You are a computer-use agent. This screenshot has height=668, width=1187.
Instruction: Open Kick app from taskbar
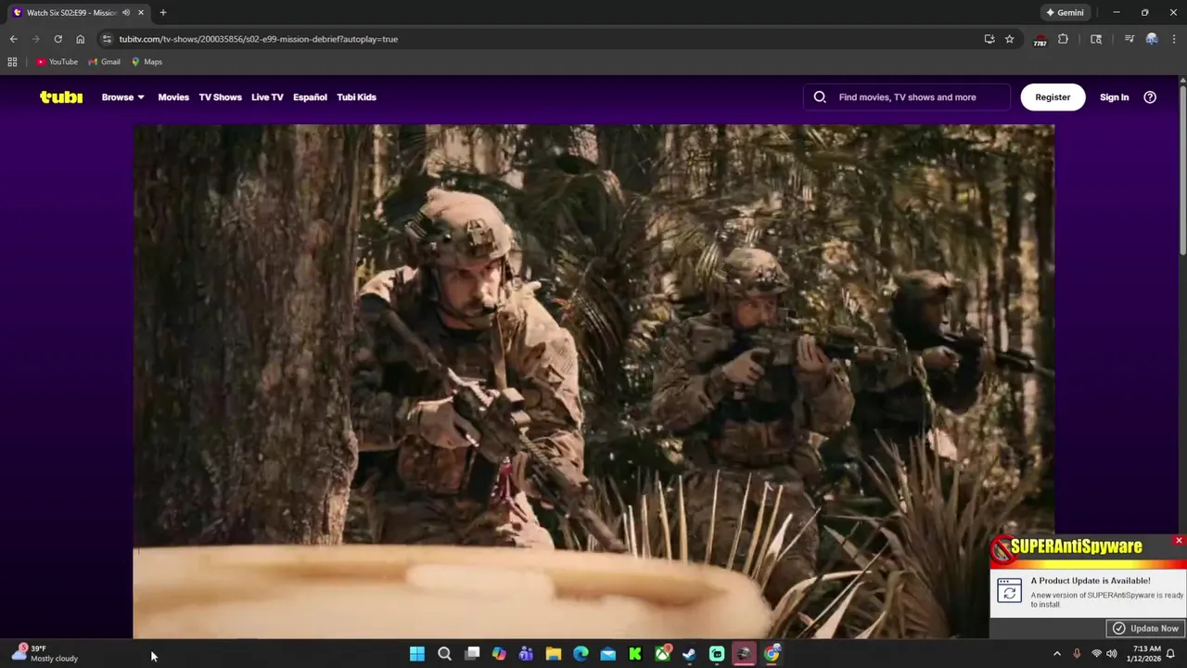pos(635,654)
